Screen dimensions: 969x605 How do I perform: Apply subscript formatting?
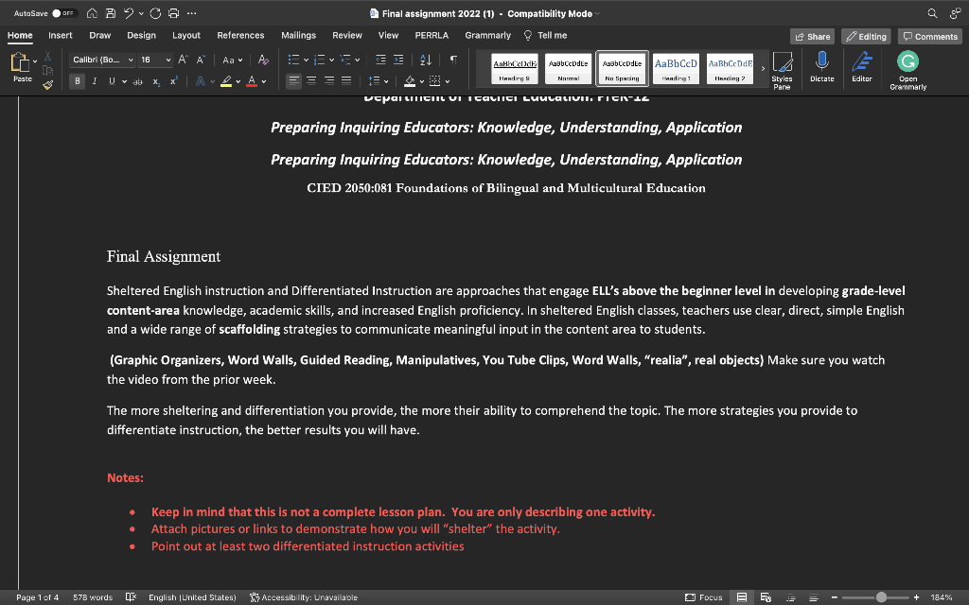(156, 80)
